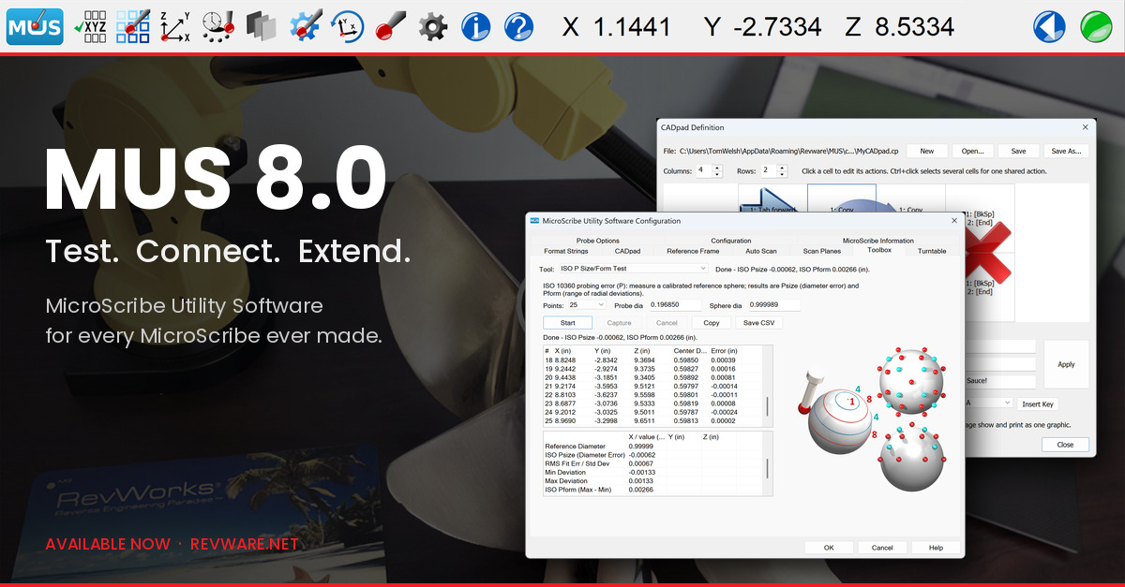Viewport: 1125px width, 587px height.
Task: Click the reset reference frame icon
Action: click(x=347, y=26)
